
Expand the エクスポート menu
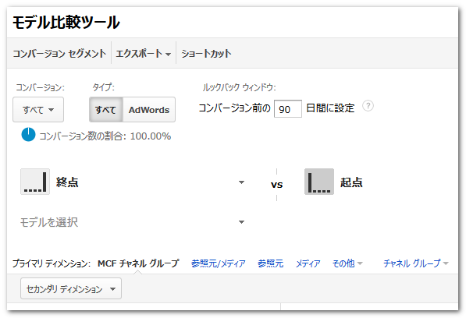pos(144,54)
